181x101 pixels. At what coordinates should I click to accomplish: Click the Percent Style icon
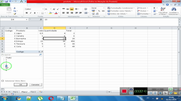point(99,11)
